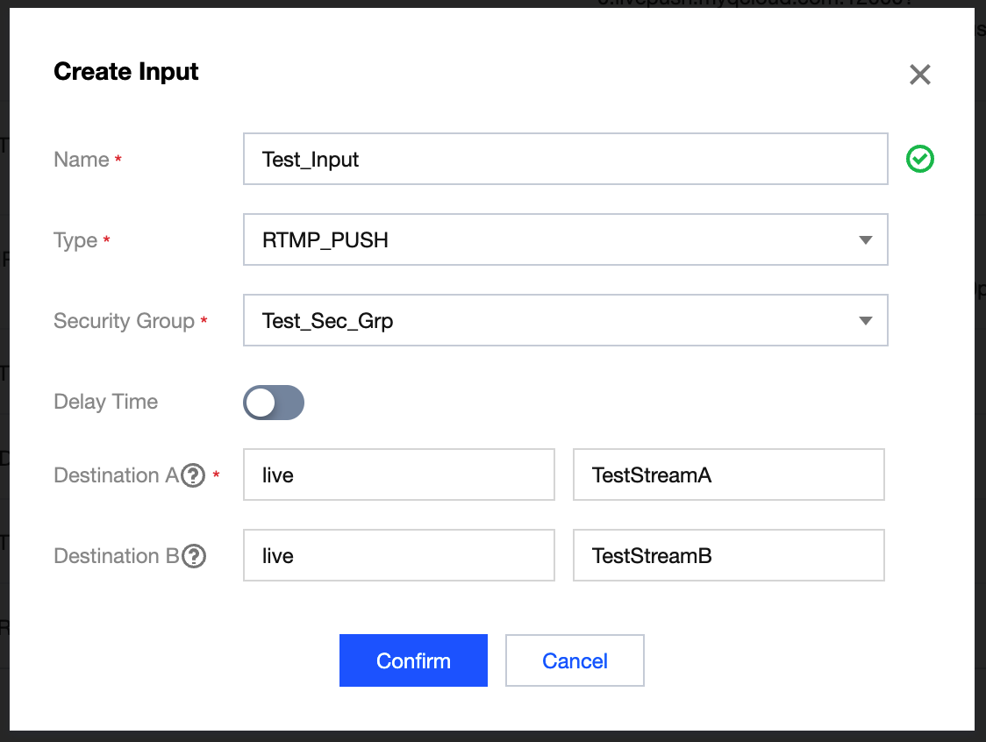
Task: Click the green validation checkmark beside Name
Action: click(x=920, y=159)
